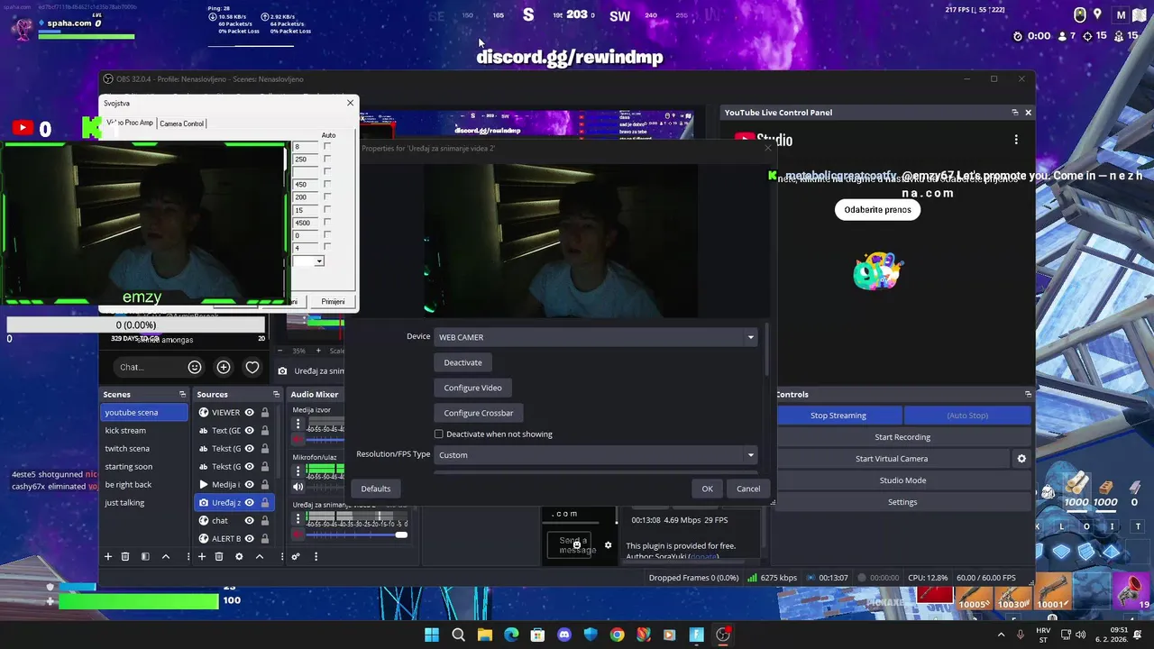Switch to Video Proc Amp tab
The width and height of the screenshot is (1154, 649).
(x=130, y=123)
